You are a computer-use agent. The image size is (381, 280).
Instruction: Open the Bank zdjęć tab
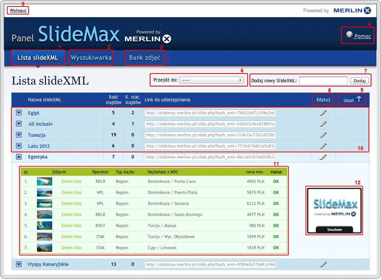coord(145,58)
